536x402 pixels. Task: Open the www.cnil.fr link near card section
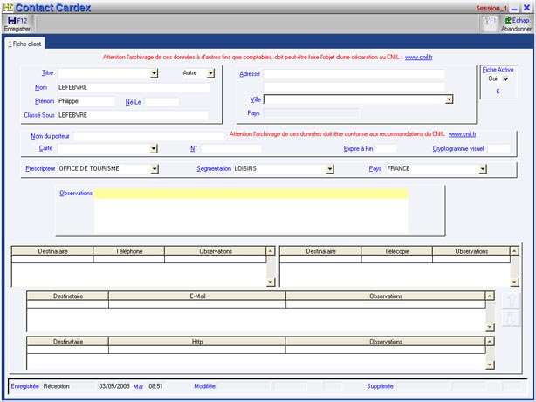point(462,134)
